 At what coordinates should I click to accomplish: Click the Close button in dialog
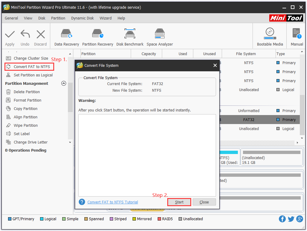pyautogui.click(x=204, y=202)
